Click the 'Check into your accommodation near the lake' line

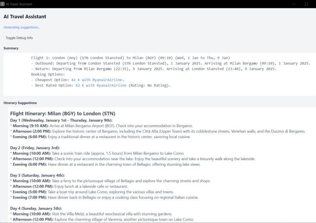(x=133, y=159)
